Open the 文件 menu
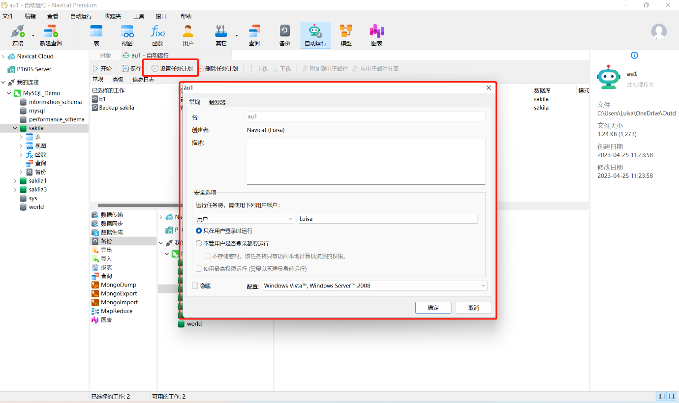The height and width of the screenshot is (403, 679). tap(8, 16)
